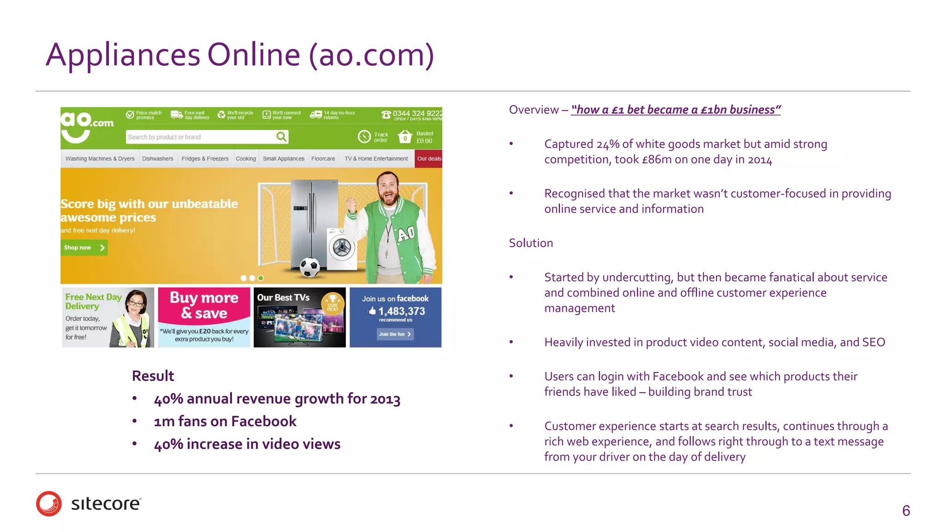Open Small Appliances menu item
Image resolution: width=946 pixels, height=532 pixels.
(x=284, y=159)
